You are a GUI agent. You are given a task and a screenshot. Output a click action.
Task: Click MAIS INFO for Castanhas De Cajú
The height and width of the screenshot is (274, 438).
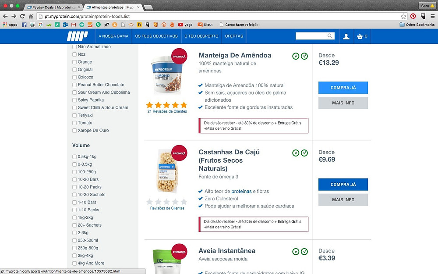coord(343,199)
